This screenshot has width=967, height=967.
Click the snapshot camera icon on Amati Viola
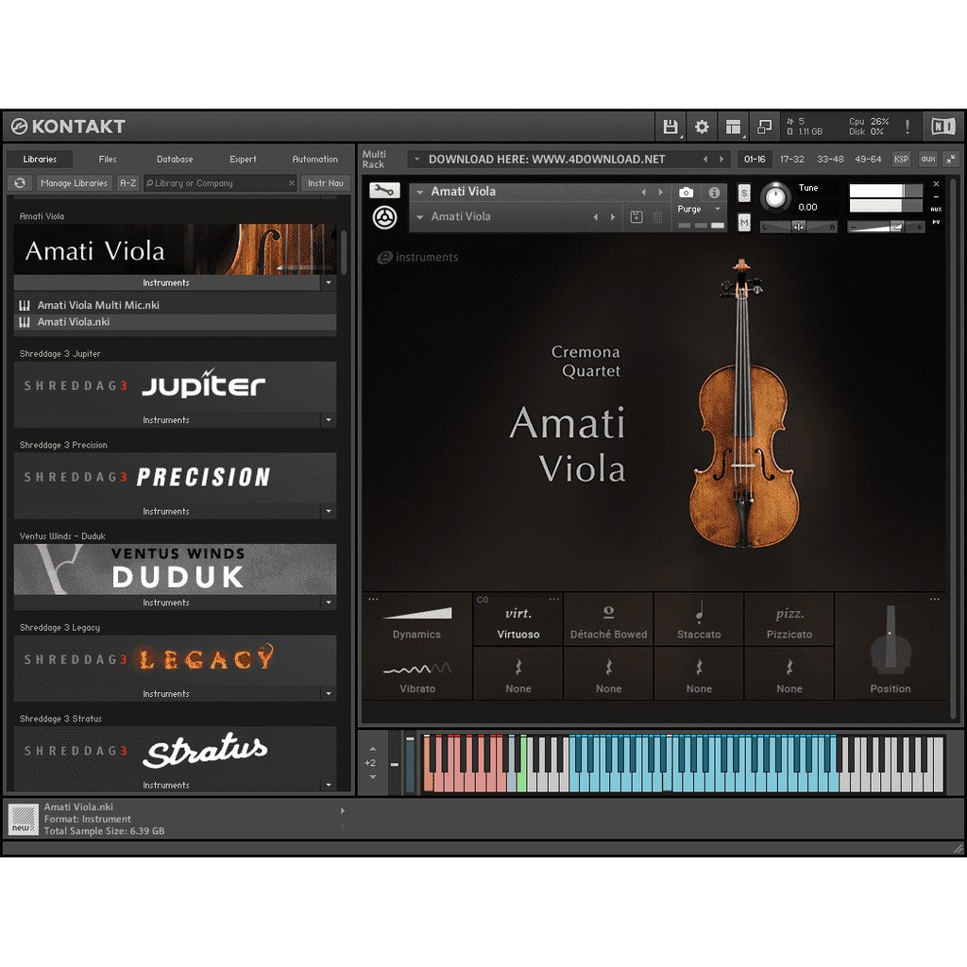687,192
